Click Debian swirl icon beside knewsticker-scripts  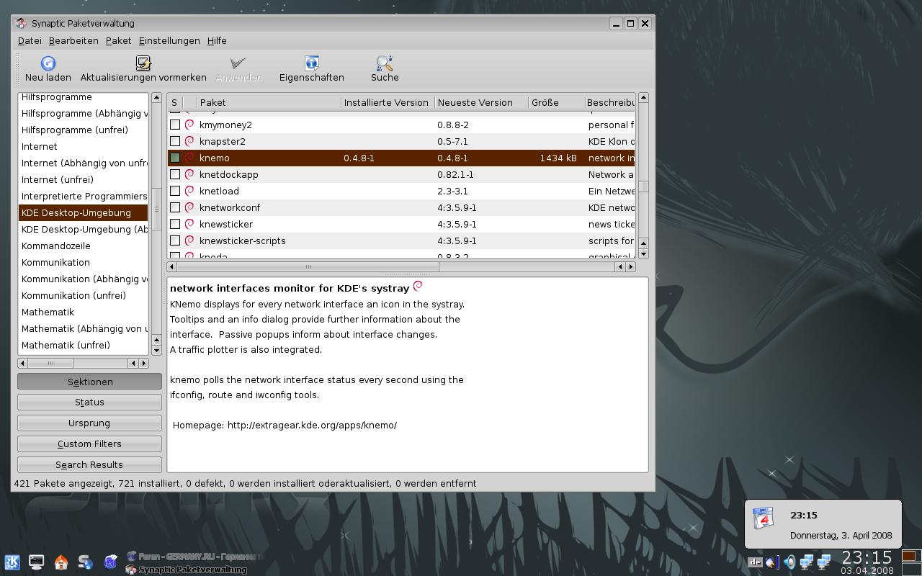[x=190, y=240]
